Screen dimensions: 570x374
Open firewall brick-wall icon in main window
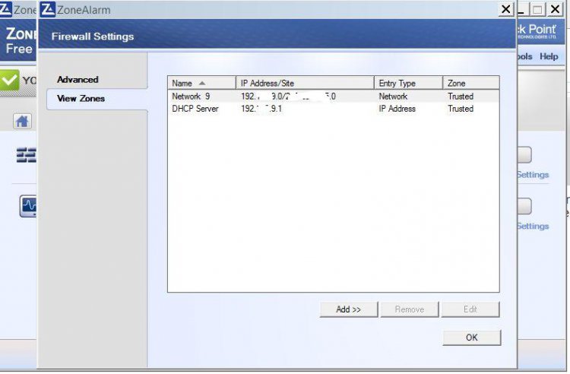(x=26, y=155)
